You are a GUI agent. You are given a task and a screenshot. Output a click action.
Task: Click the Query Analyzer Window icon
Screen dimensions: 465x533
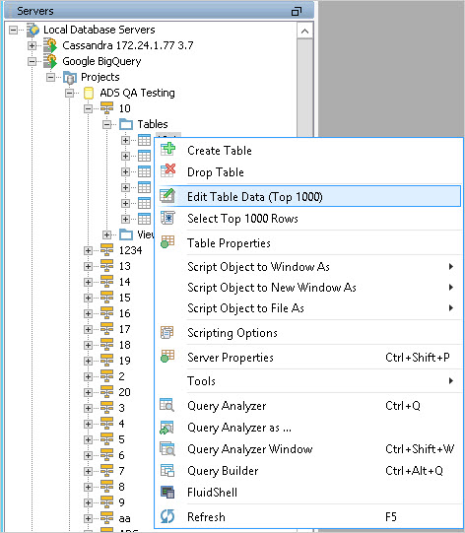[x=167, y=448]
